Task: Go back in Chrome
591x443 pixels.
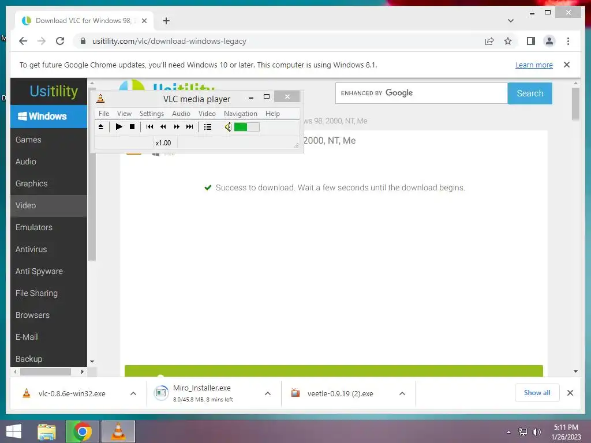Action: [23, 41]
